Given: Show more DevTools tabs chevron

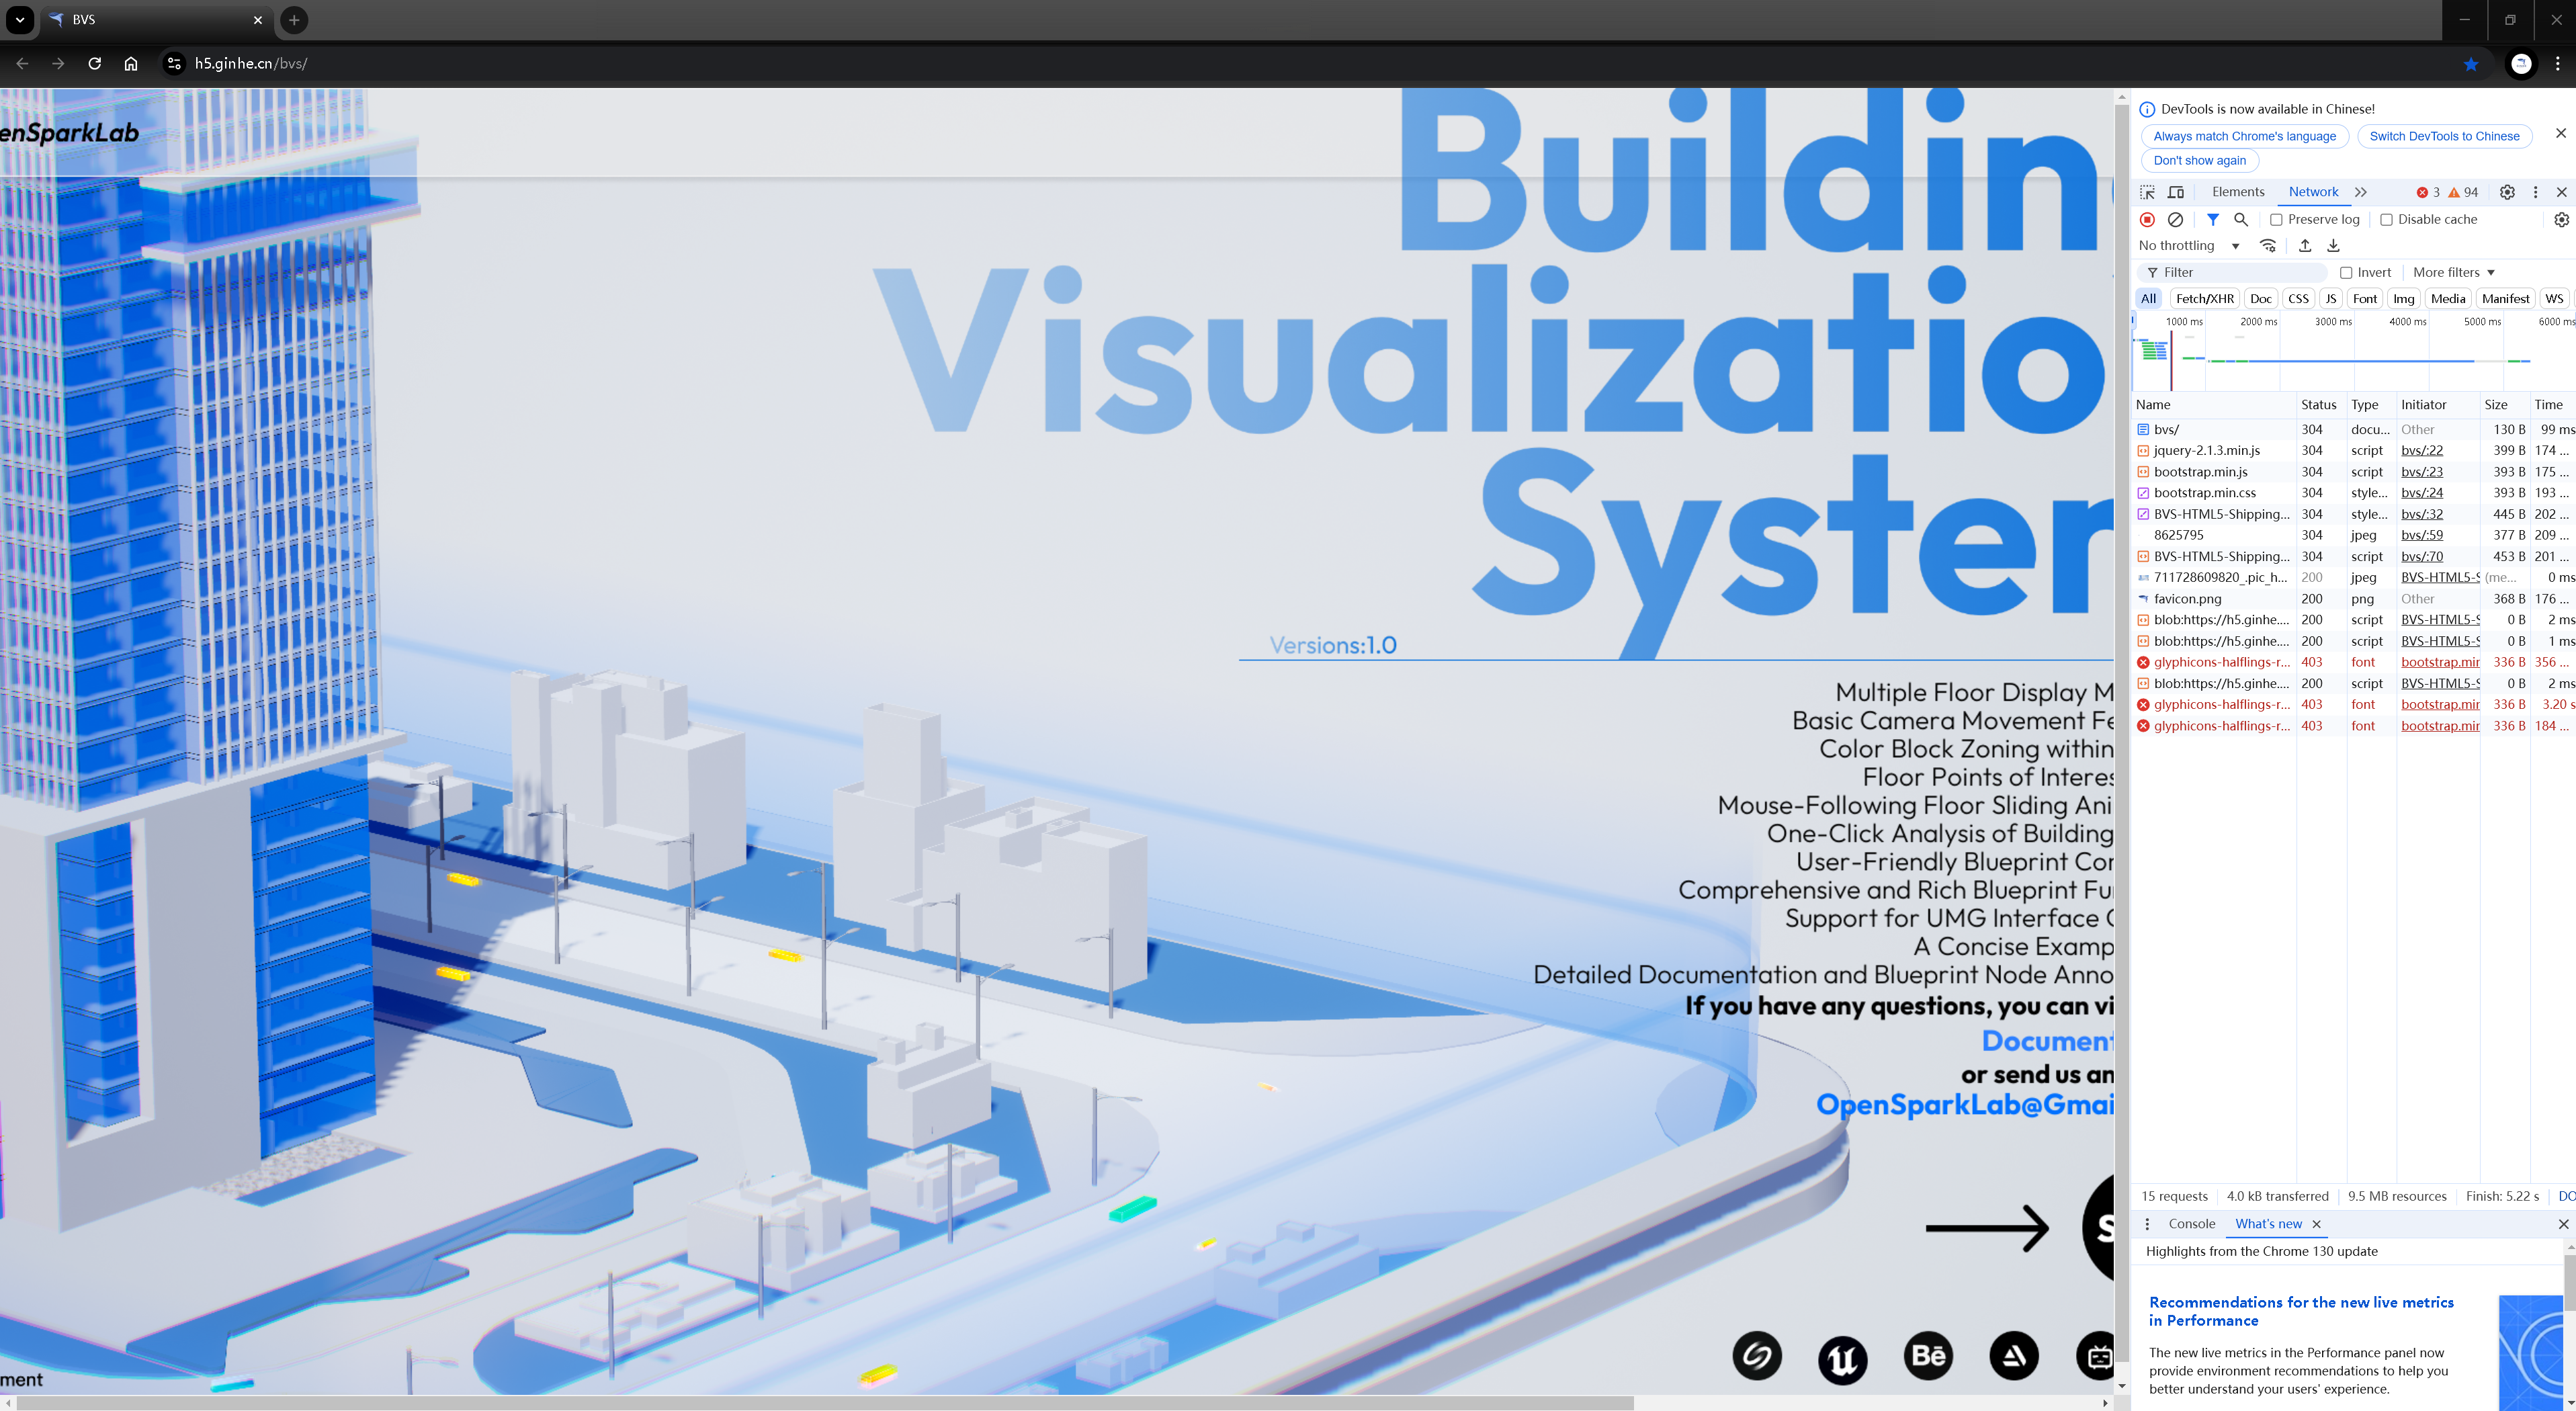Looking at the screenshot, I should coord(2360,192).
